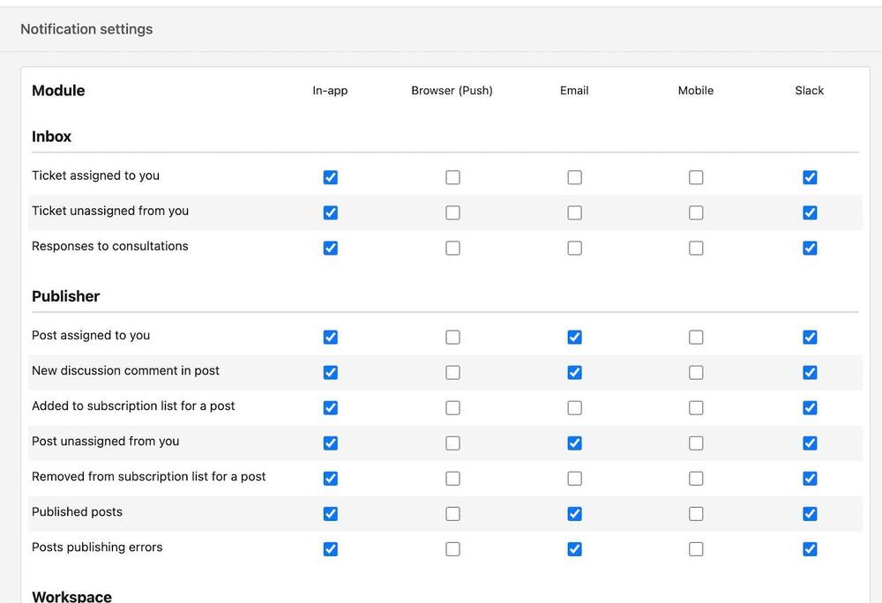Enable Mobile for Ticket unassigned from you
Image resolution: width=882 pixels, height=603 pixels.
coord(696,213)
